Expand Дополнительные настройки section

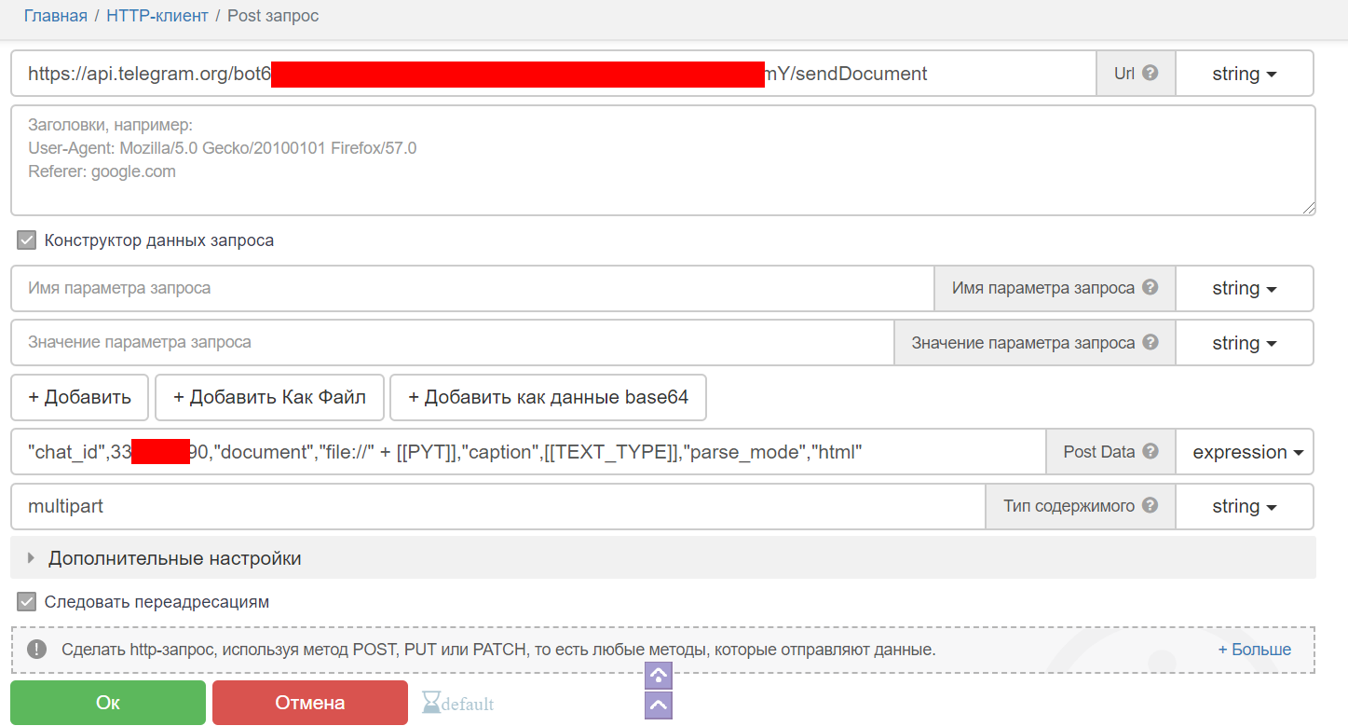(x=174, y=558)
